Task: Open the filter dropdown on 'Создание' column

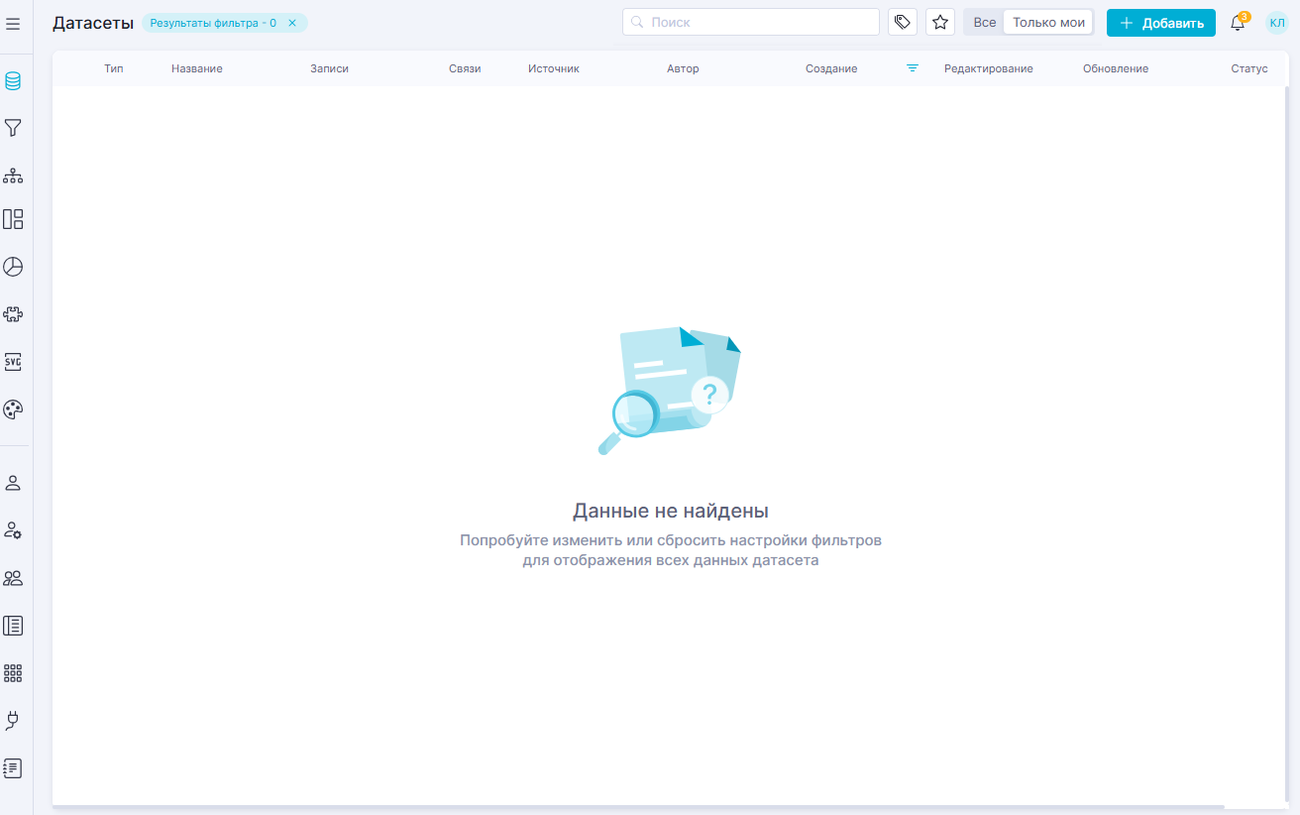Action: click(x=913, y=68)
